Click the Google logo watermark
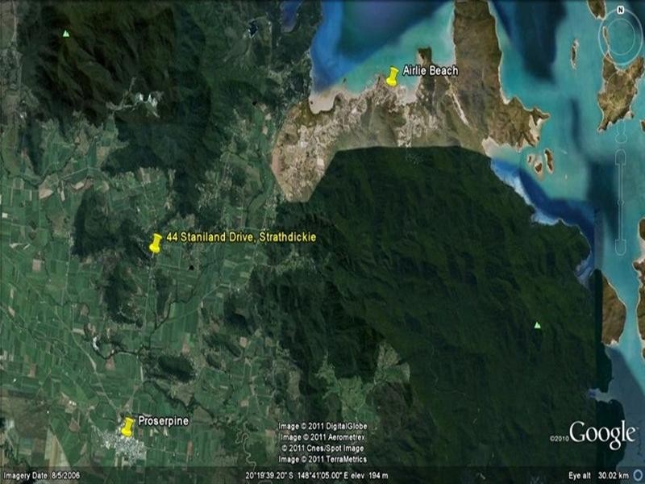 coord(601,434)
